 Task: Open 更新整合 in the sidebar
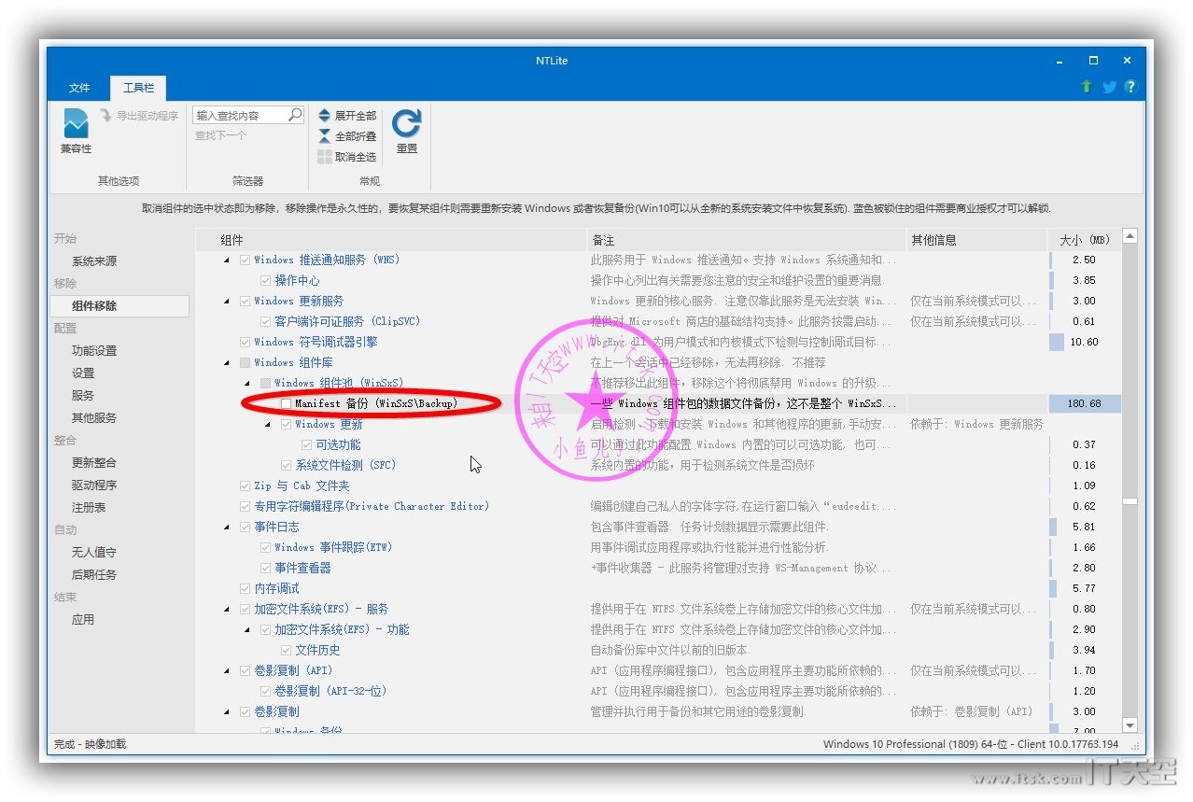(94, 463)
